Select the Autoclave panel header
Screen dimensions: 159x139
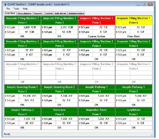point(59,110)
